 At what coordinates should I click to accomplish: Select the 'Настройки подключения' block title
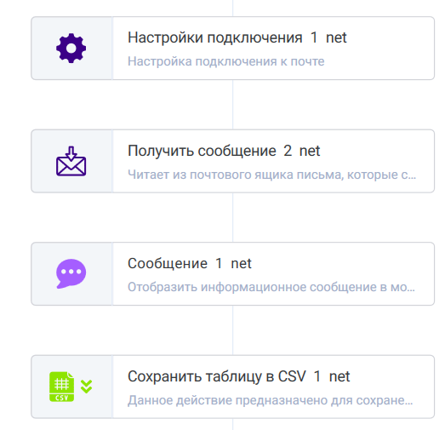[x=214, y=37]
